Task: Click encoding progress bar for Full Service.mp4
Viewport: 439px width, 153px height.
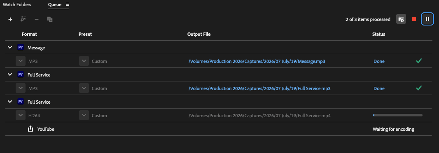Action: (x=398, y=115)
